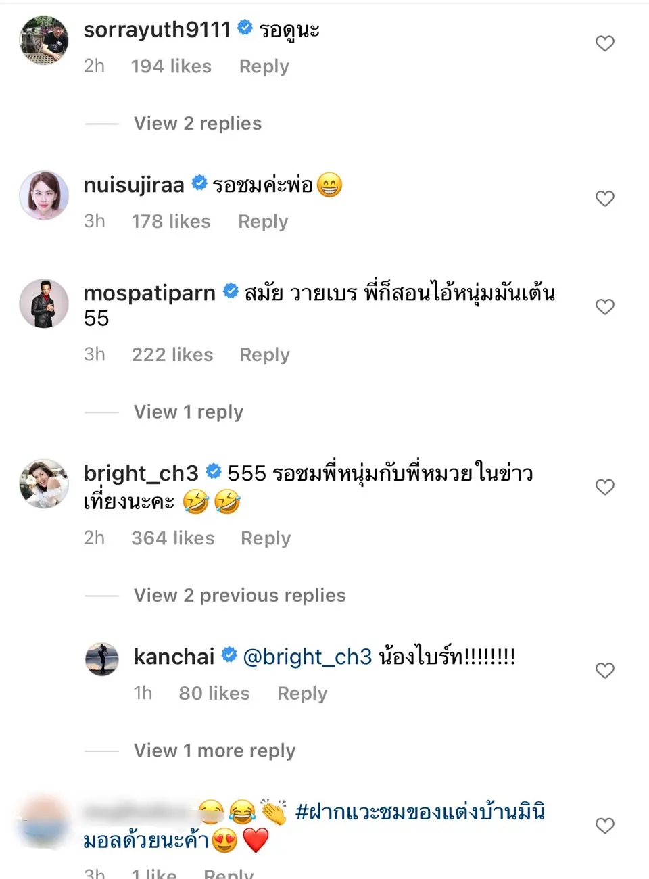
Task: Tap heart on nuisujiraa's comment
Action: click(x=604, y=199)
